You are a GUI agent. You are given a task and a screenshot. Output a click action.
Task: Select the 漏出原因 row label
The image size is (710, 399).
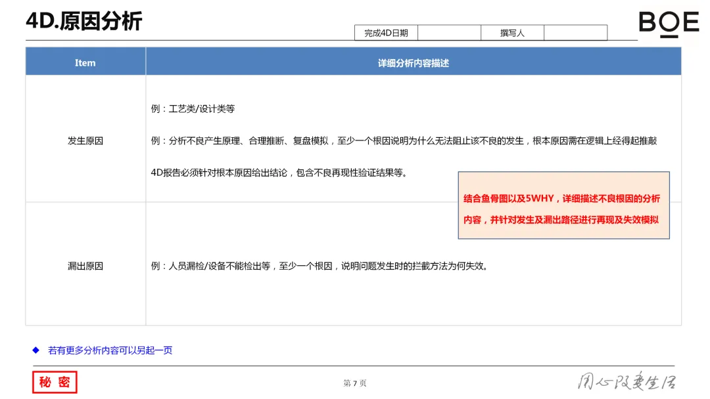(85, 266)
